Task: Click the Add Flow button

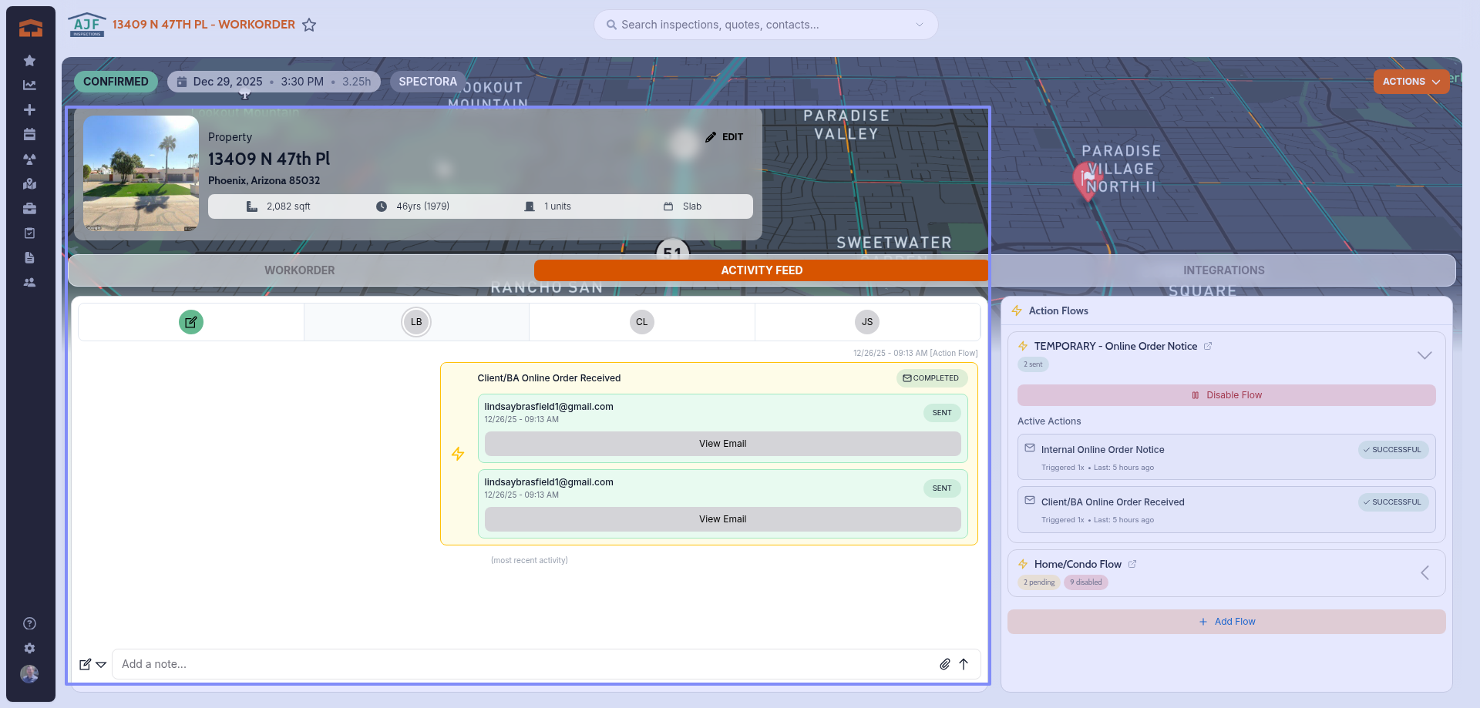Action: 1226,622
